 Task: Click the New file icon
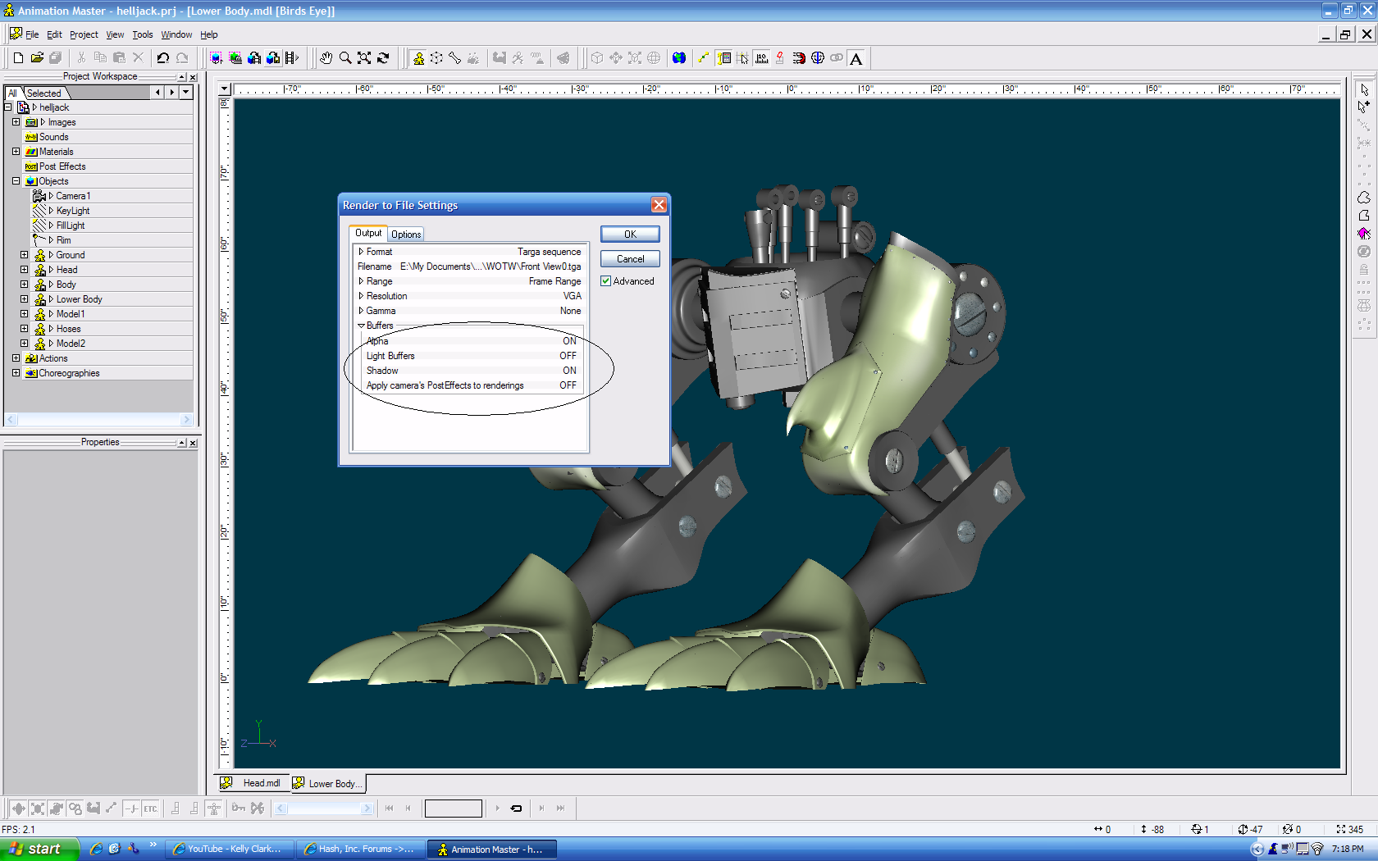pyautogui.click(x=18, y=58)
